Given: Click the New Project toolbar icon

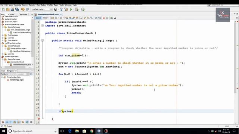Looking at the screenshot, I should 8,9.
